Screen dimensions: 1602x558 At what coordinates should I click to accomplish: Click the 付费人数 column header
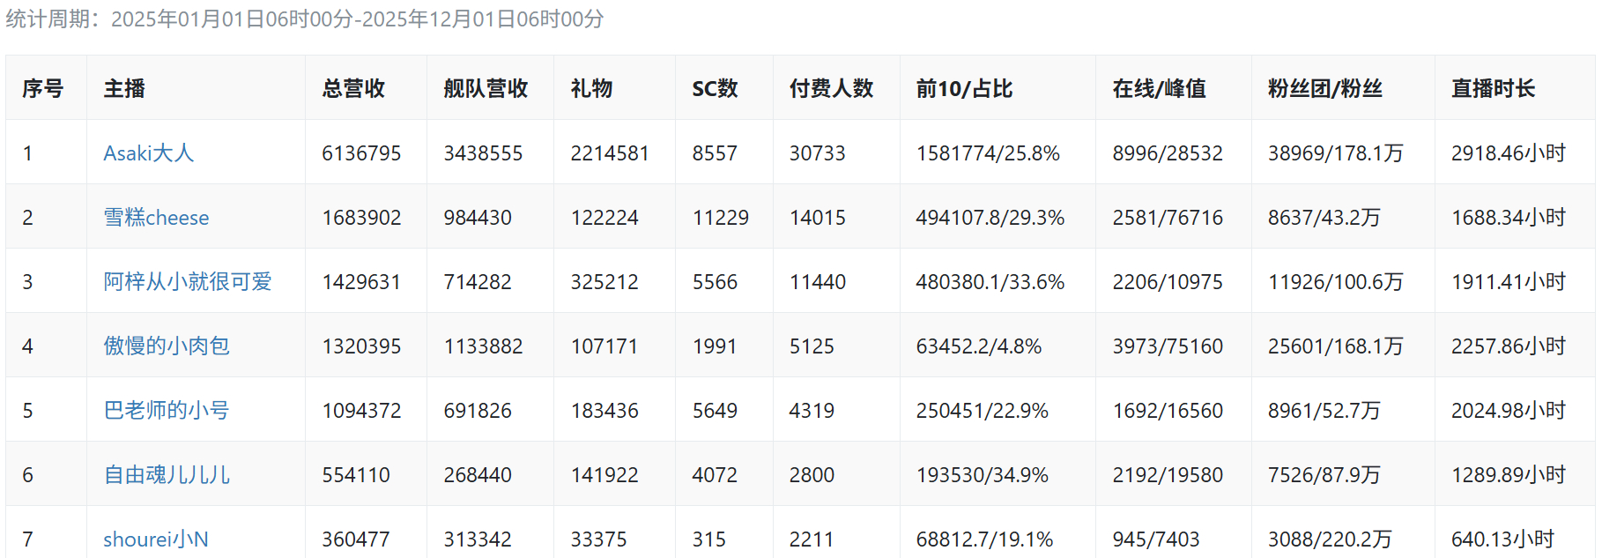[x=831, y=89]
